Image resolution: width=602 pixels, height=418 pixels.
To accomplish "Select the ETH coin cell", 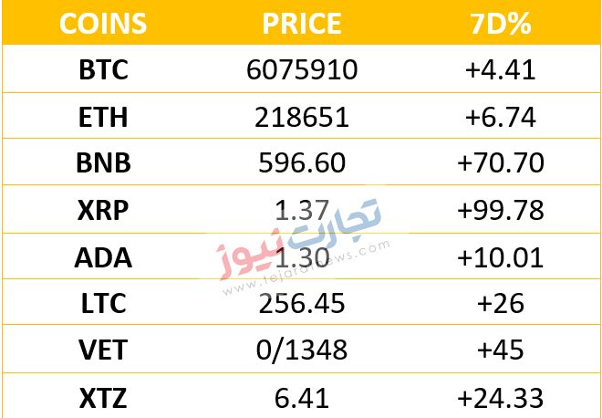I will coord(103,117).
